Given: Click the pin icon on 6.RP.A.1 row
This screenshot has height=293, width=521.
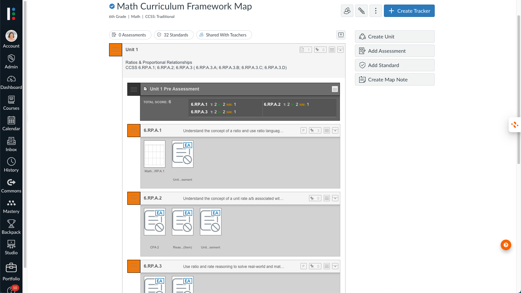Looking at the screenshot, I should 315,131.
